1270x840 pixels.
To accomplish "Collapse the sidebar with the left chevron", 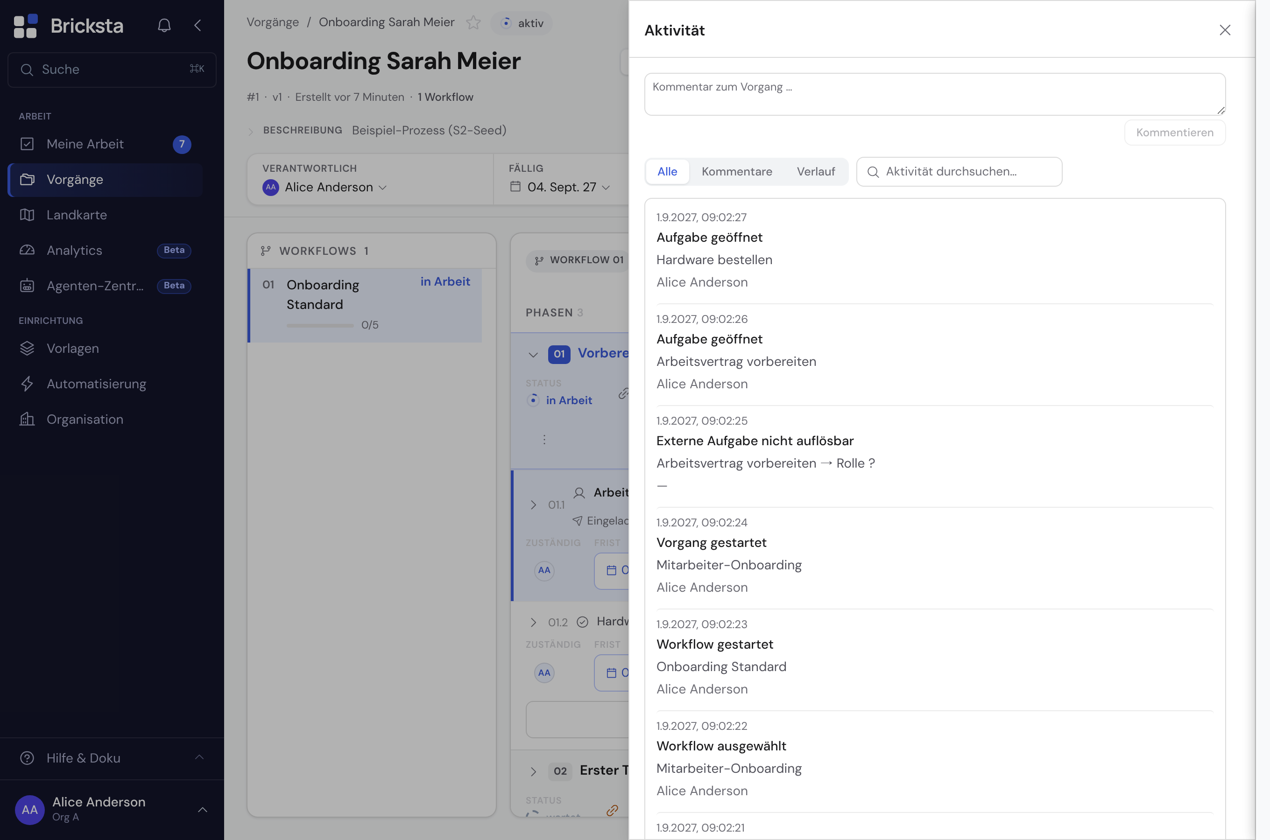I will click(198, 25).
